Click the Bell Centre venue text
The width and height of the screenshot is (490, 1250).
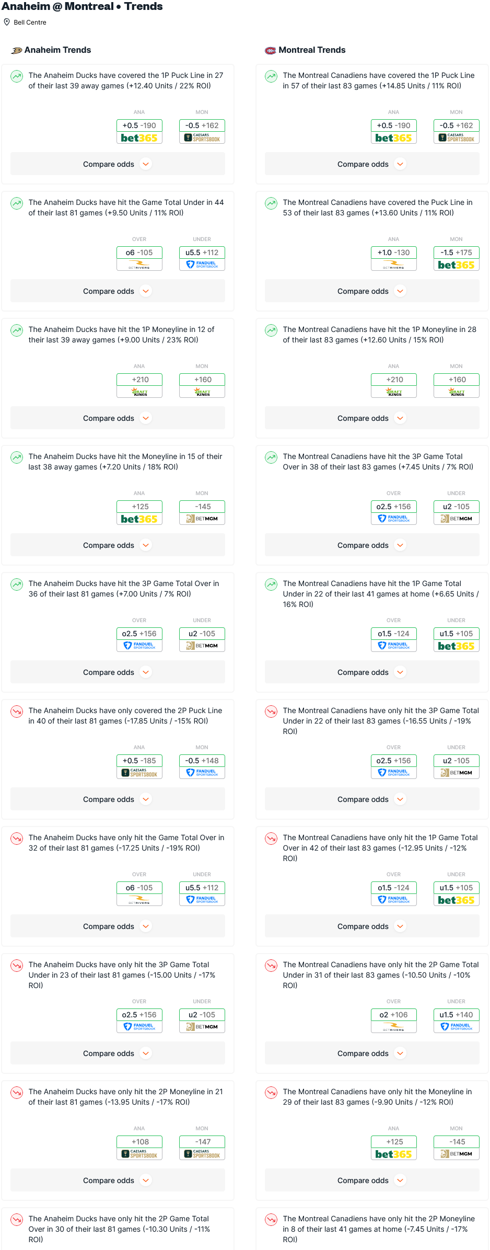tap(30, 22)
